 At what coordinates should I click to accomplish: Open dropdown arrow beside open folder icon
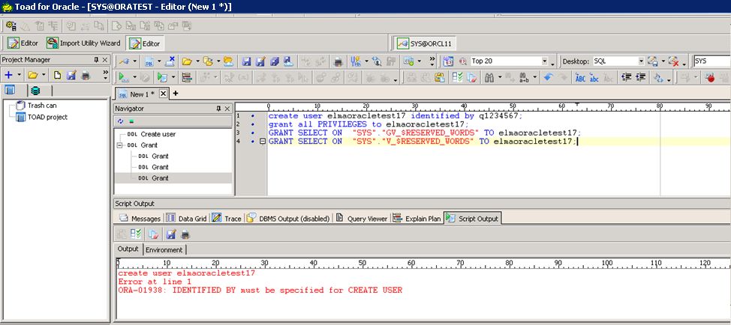197,61
